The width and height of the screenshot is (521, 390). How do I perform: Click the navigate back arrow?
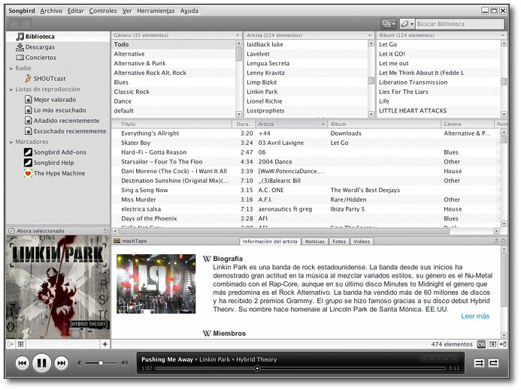coord(14,24)
